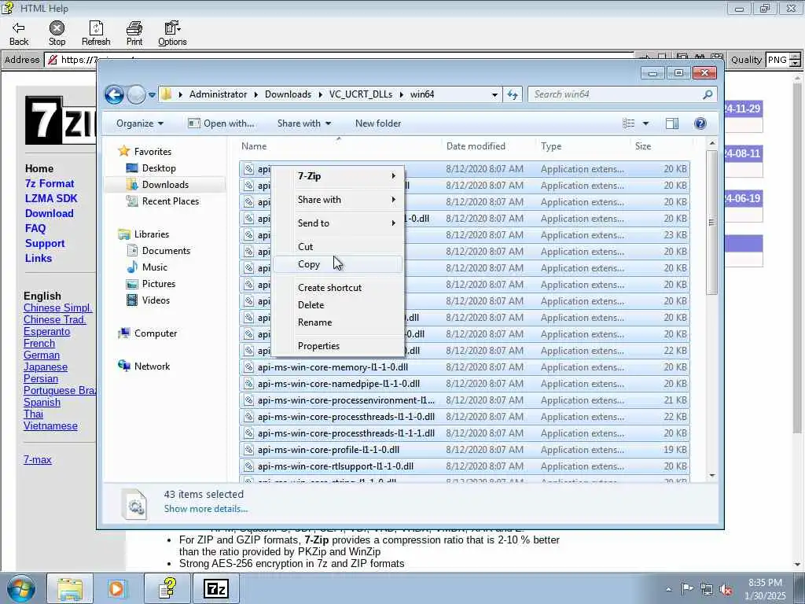Click the Downloads breadcrumb segment

[x=288, y=94]
